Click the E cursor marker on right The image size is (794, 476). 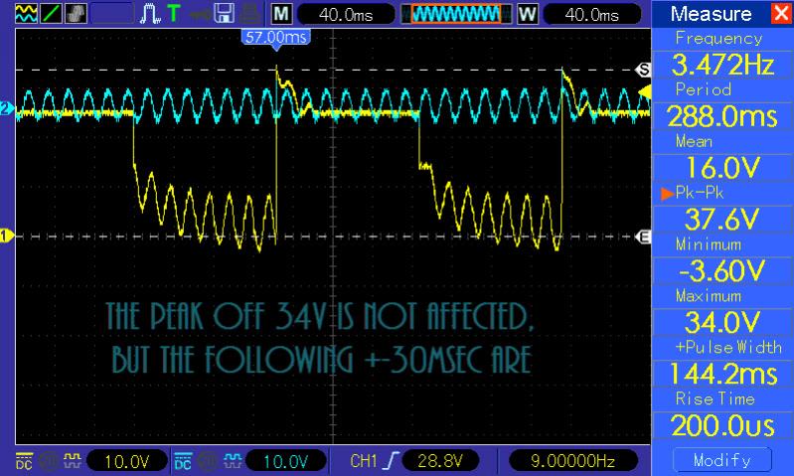click(x=643, y=237)
